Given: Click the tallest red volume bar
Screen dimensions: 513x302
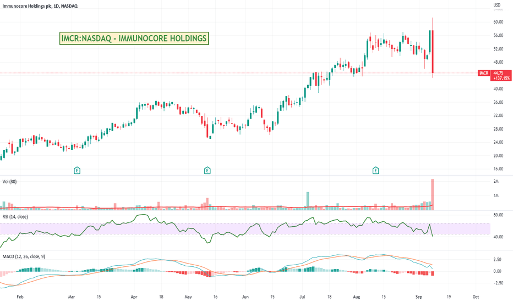Looking at the screenshot, I should click(x=433, y=194).
